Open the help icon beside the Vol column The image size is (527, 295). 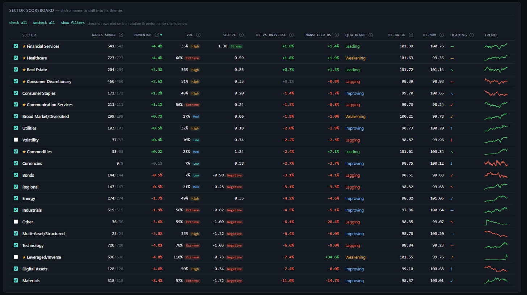(x=198, y=35)
